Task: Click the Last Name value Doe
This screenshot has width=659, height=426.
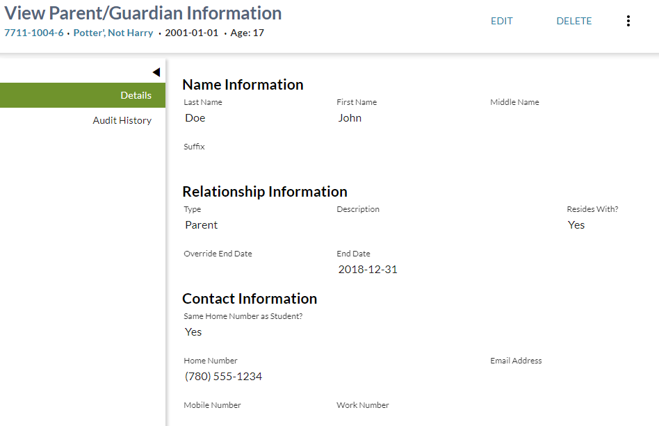Action: [195, 118]
